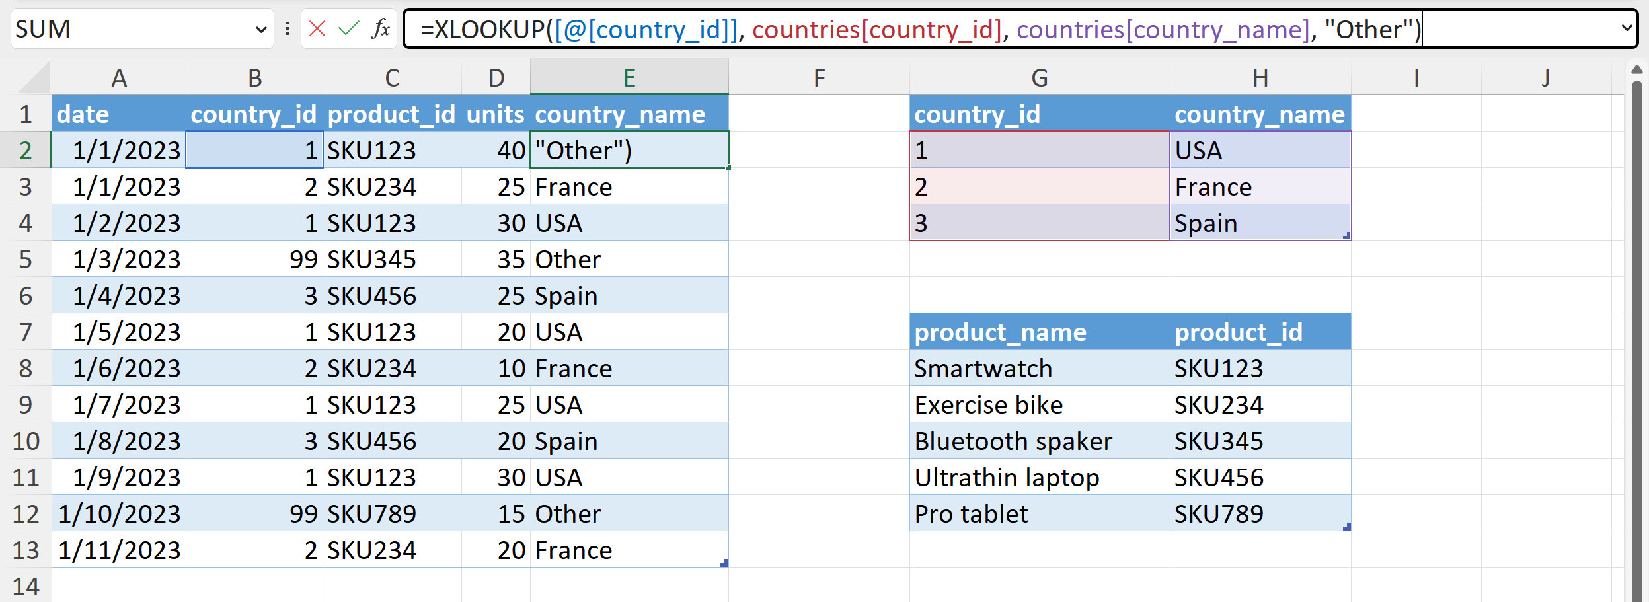Confirm the formula with the checkmark icon
Image resolution: width=1649 pixels, height=602 pixels.
click(348, 28)
